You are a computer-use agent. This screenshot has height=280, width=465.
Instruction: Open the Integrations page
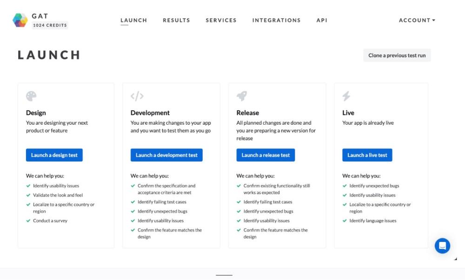pyautogui.click(x=276, y=20)
